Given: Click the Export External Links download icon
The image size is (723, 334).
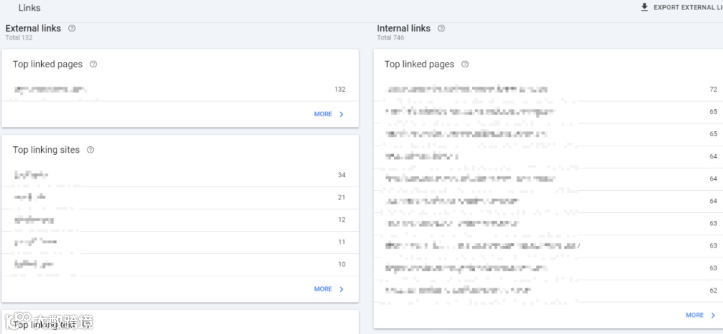Looking at the screenshot, I should click(x=644, y=7).
